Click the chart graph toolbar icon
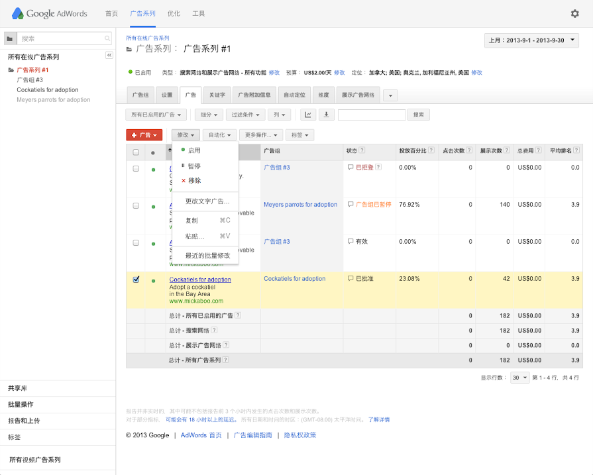The height and width of the screenshot is (475, 593). (308, 115)
